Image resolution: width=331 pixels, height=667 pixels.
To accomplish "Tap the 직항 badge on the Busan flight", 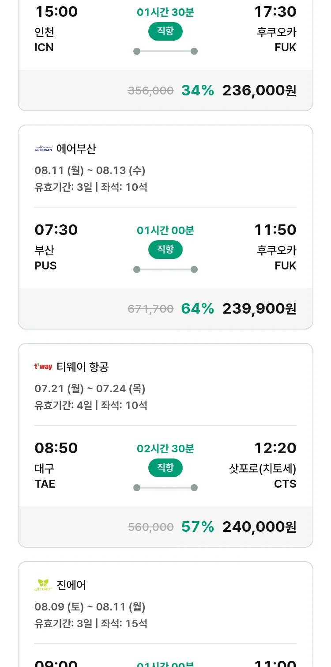I will [x=165, y=250].
